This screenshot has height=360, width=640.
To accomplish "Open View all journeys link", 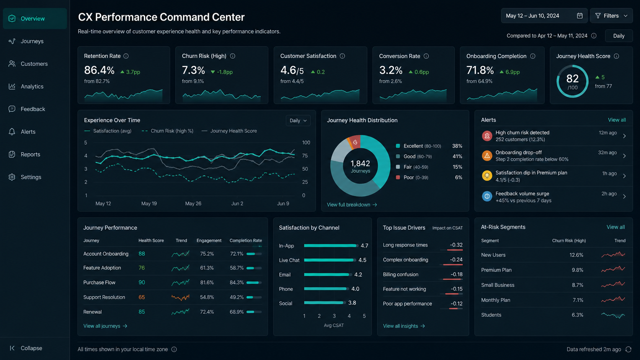I will 105,326.
